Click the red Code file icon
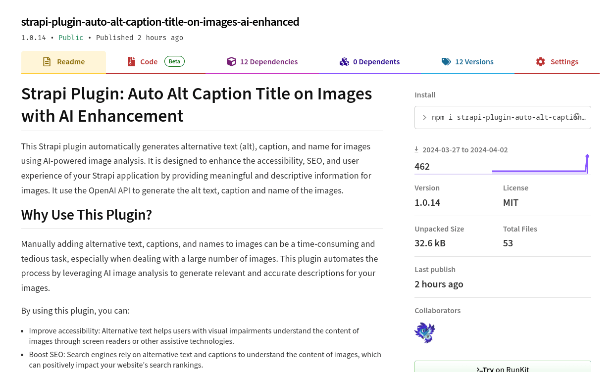 click(131, 62)
